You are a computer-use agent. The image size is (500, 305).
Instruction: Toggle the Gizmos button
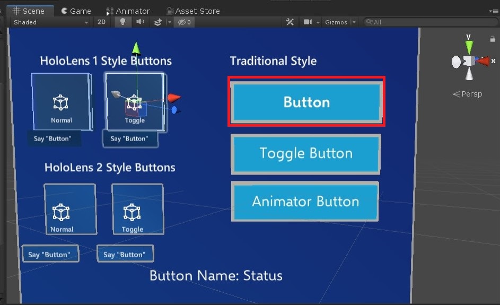point(336,22)
